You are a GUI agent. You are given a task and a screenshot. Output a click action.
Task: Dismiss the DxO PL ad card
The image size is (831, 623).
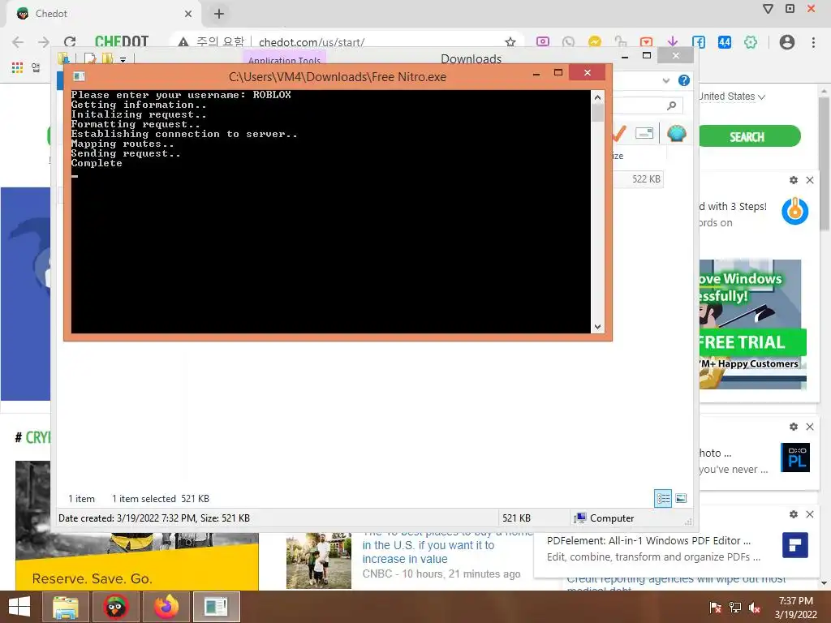[810, 427]
